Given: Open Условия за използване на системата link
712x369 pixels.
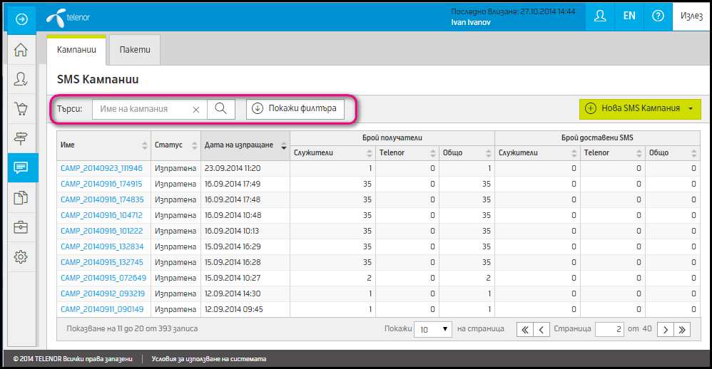Looking at the screenshot, I should click(x=209, y=359).
